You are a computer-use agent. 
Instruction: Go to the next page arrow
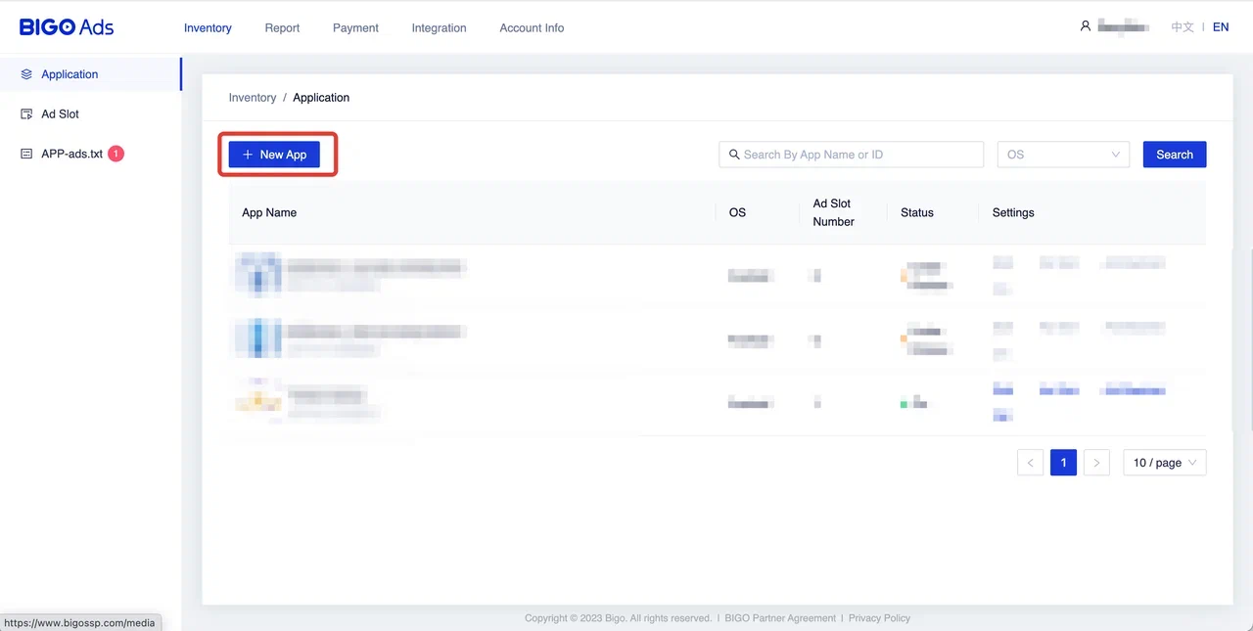click(x=1096, y=463)
